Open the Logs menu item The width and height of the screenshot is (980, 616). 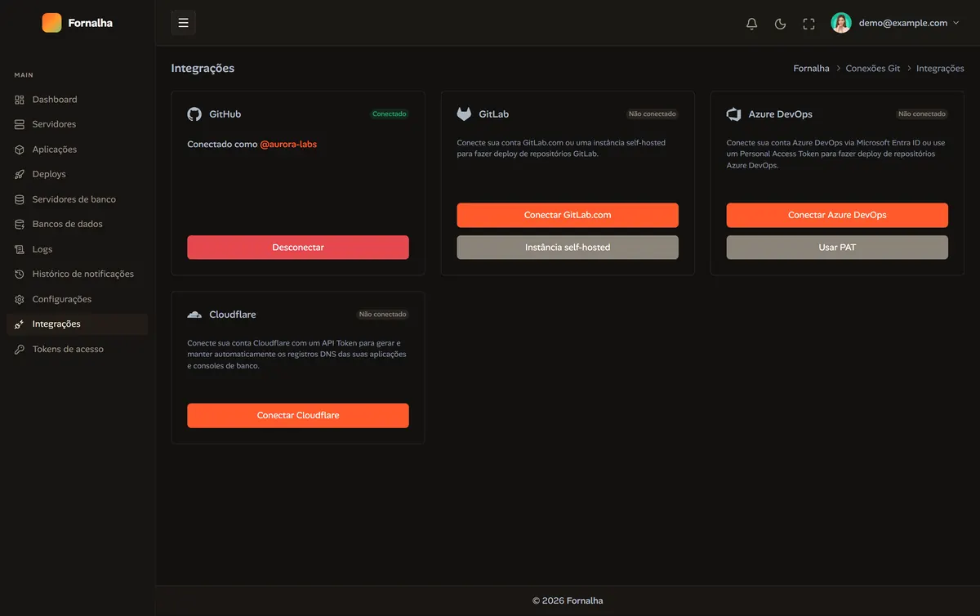pyautogui.click(x=77, y=249)
